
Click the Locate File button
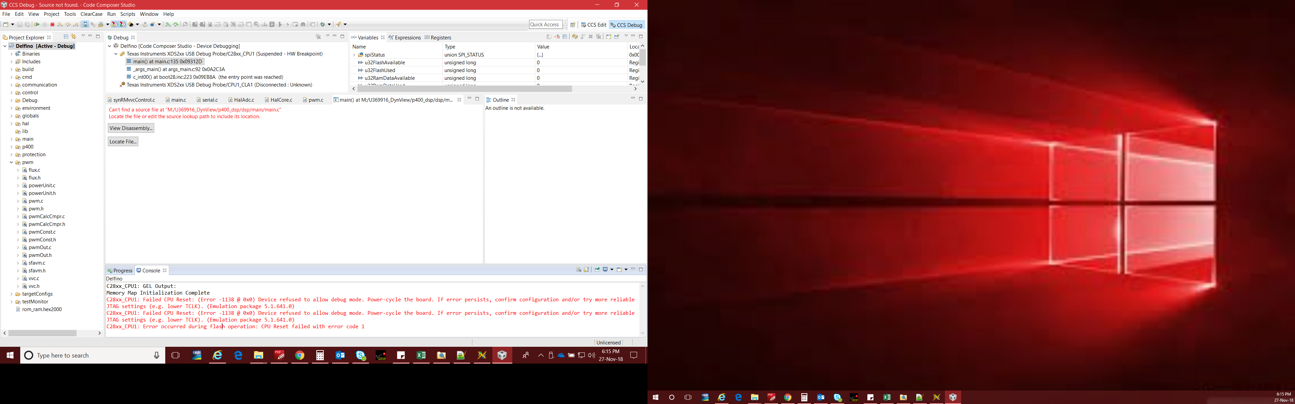click(x=123, y=141)
